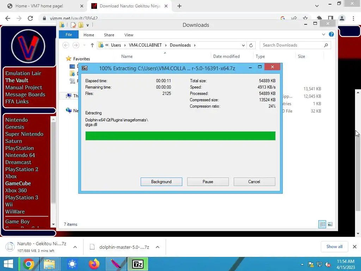Open the File tab in Downloads window
This screenshot has width=361, height=271.
coord(69,35)
